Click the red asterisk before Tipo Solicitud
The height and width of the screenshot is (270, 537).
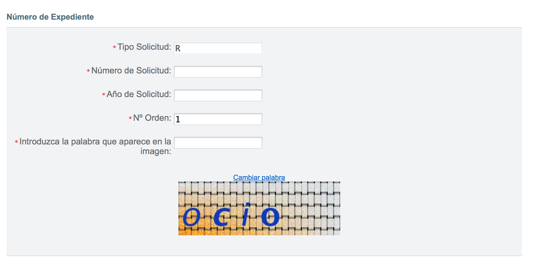click(114, 47)
